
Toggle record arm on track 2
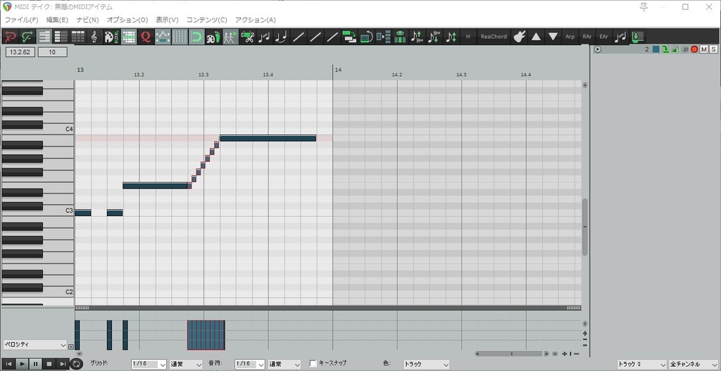(x=694, y=49)
